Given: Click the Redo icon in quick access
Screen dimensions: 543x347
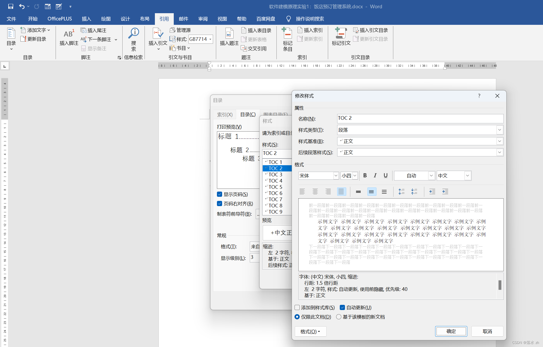Looking at the screenshot, I should click(x=36, y=6).
